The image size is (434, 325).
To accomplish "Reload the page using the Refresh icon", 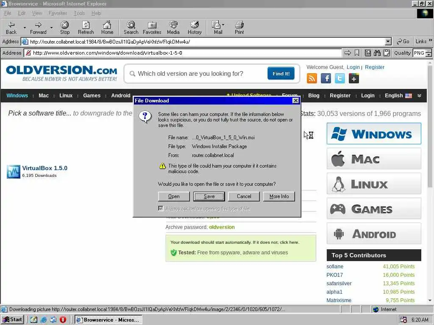I will click(x=86, y=28).
